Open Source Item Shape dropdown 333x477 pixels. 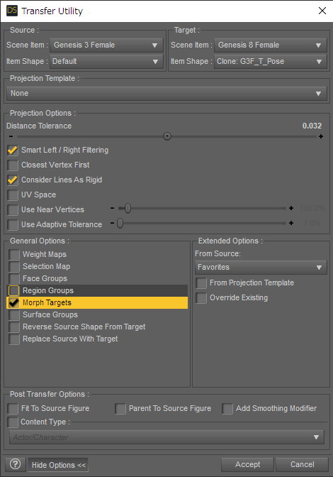pyautogui.click(x=106, y=62)
